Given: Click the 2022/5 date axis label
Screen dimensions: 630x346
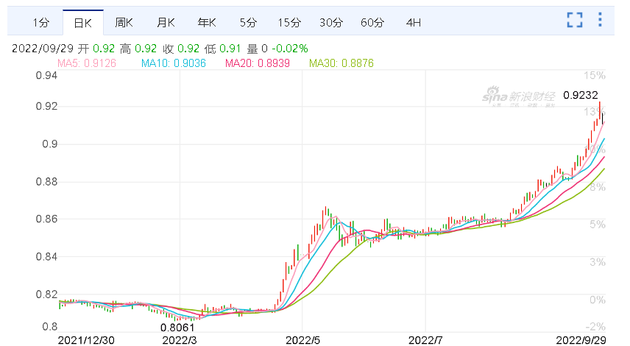Looking at the screenshot, I should [303, 340].
